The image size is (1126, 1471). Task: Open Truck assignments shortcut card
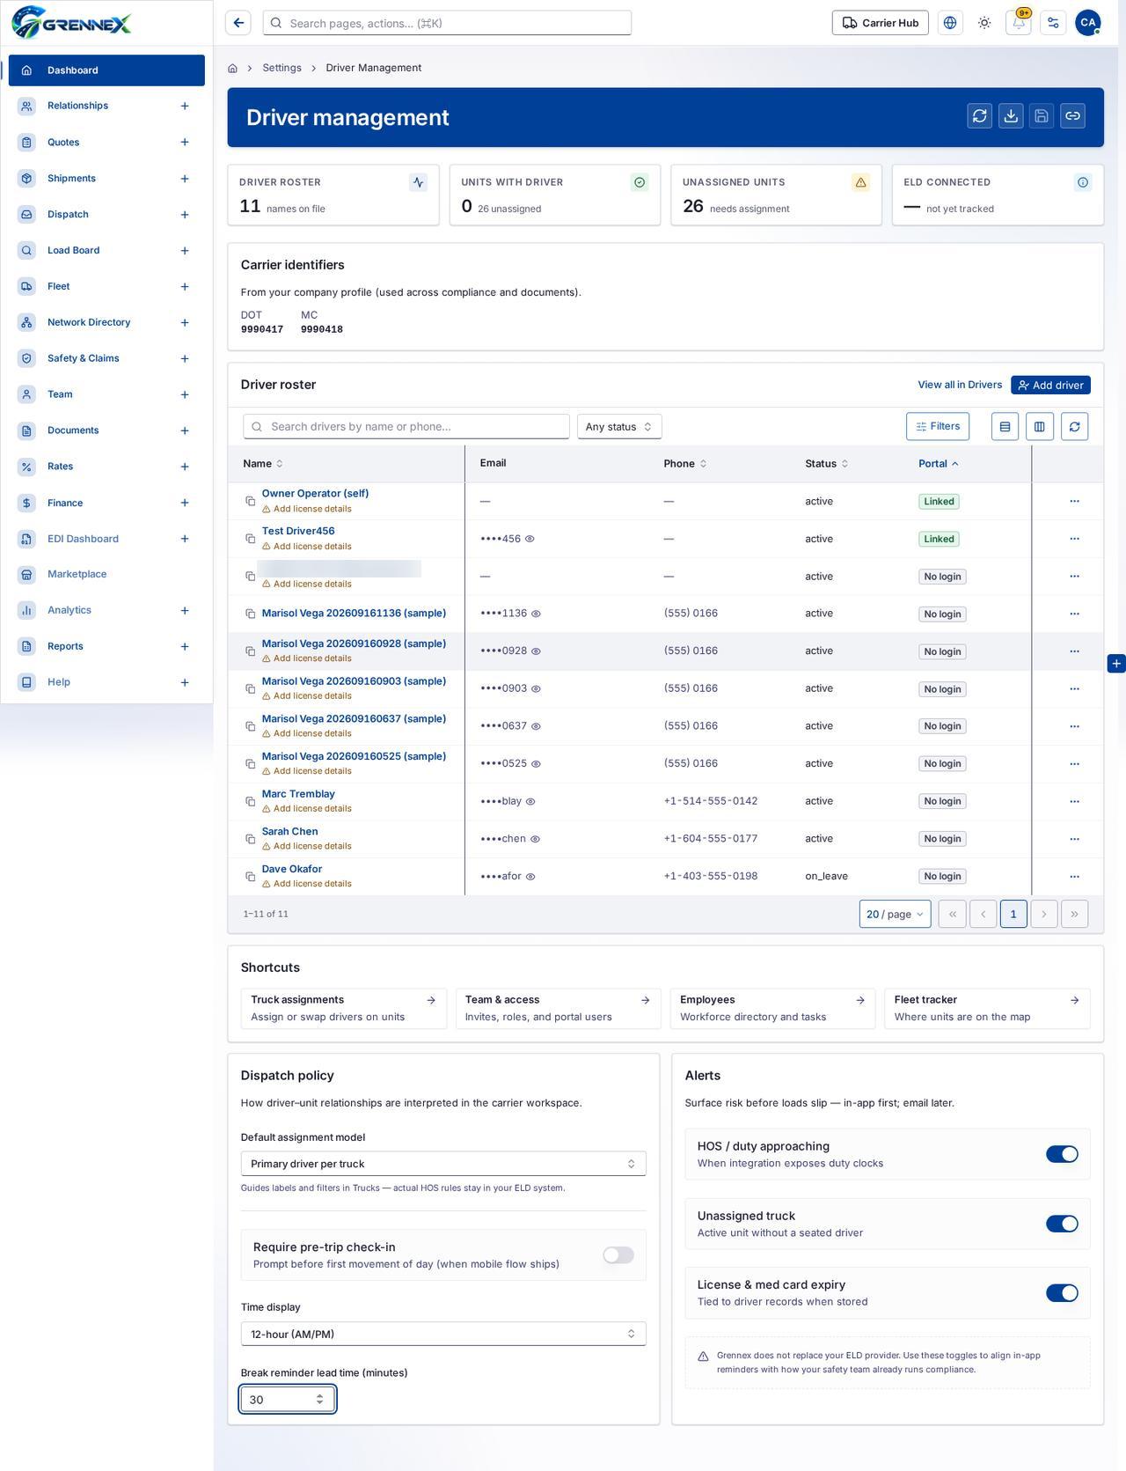click(x=343, y=1008)
